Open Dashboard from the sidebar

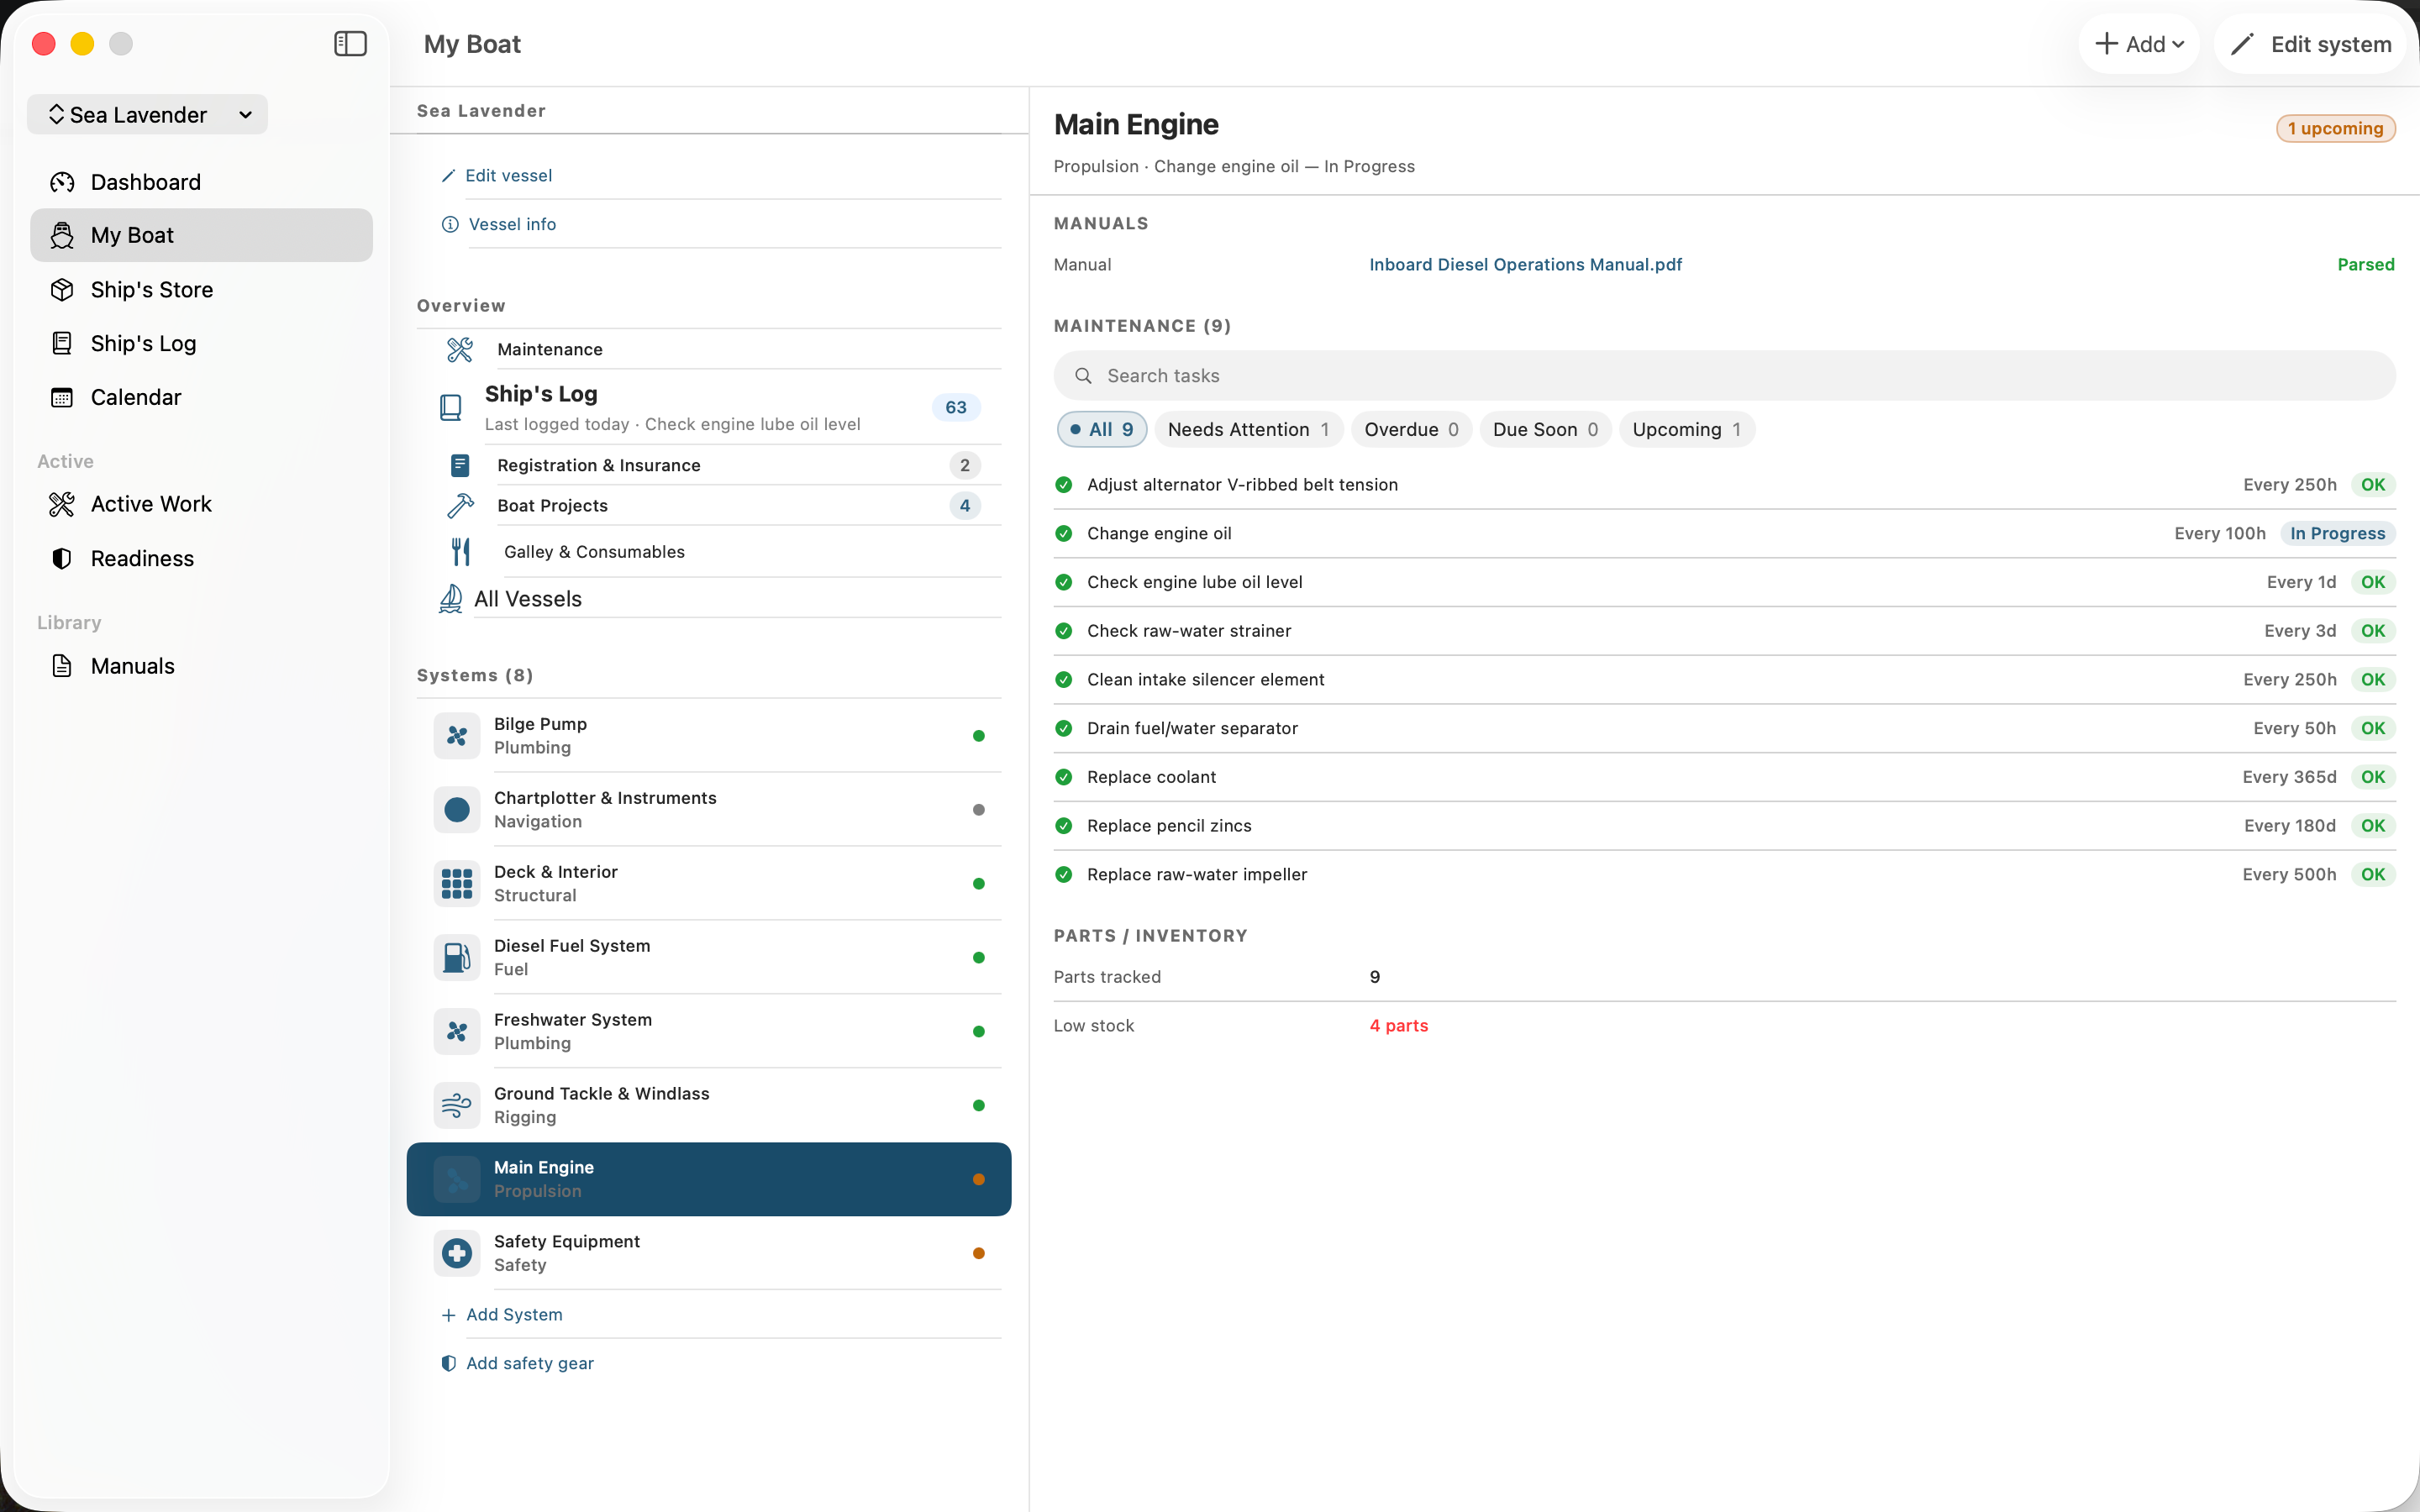[x=201, y=182]
